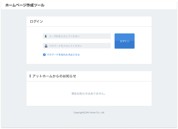Focus the ユーザIDを入力してください input field
This screenshot has height=129, width=178.
79,36
